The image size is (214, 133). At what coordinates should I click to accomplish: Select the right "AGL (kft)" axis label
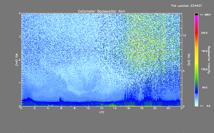(x=189, y=60)
